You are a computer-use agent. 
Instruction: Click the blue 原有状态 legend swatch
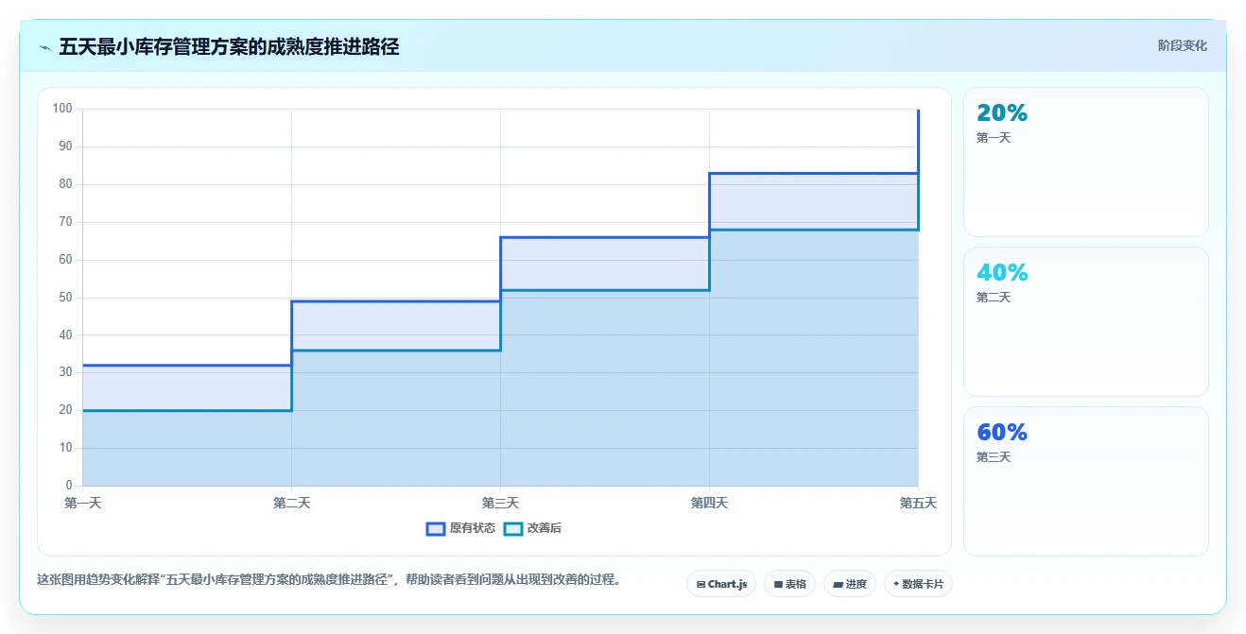point(436,528)
